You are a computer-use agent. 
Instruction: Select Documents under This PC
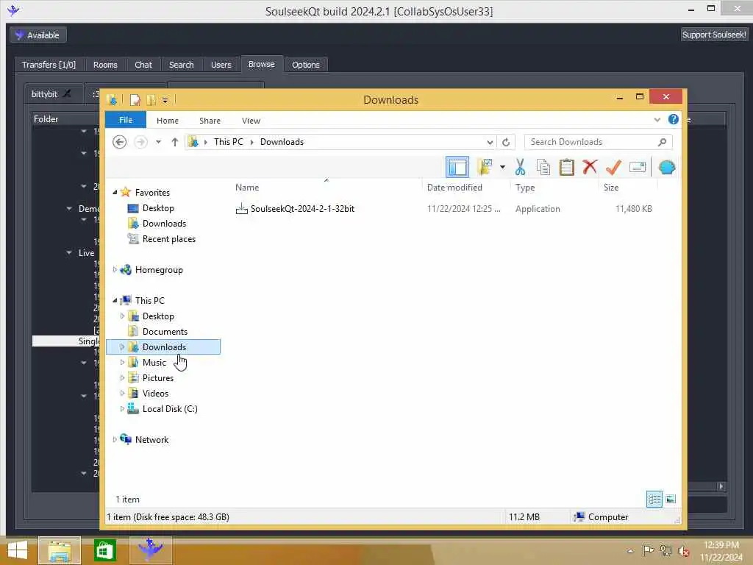165,332
